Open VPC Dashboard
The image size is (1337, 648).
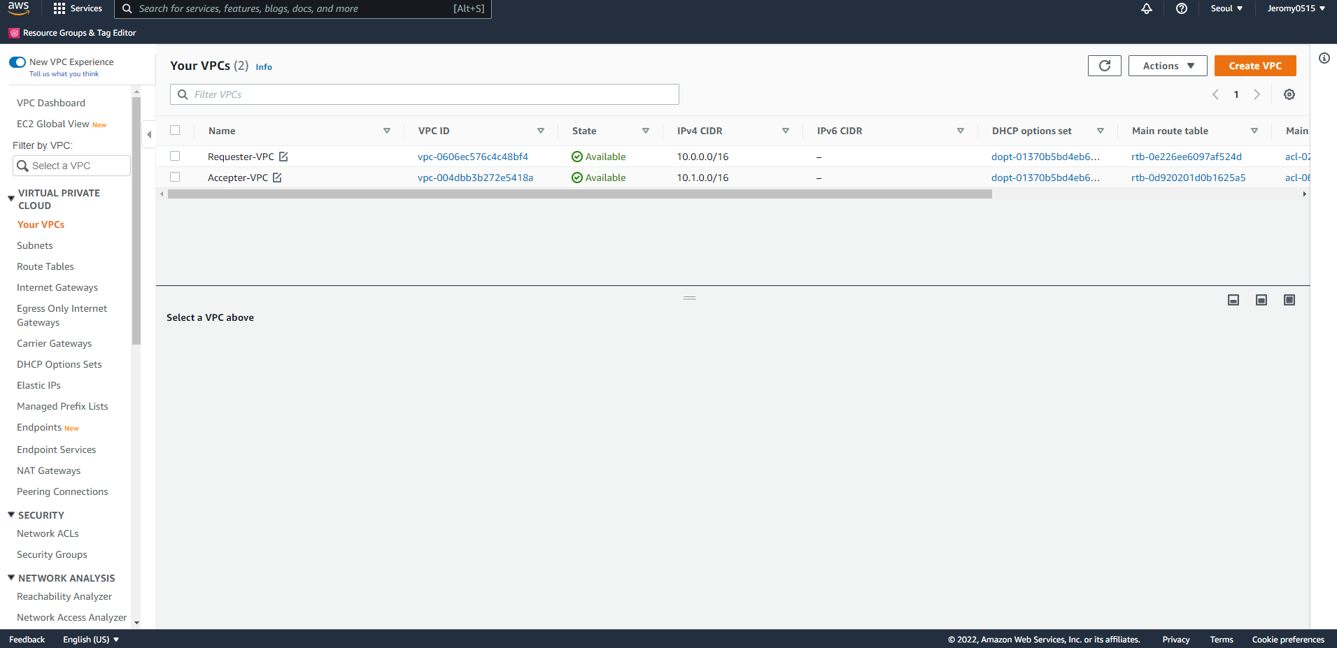coord(51,103)
